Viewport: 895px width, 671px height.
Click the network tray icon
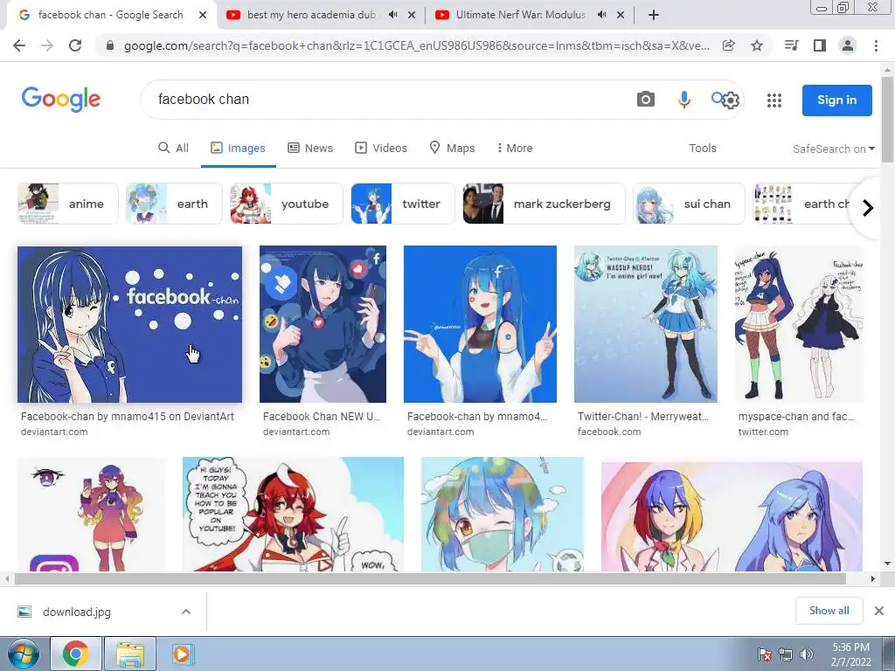(786, 654)
